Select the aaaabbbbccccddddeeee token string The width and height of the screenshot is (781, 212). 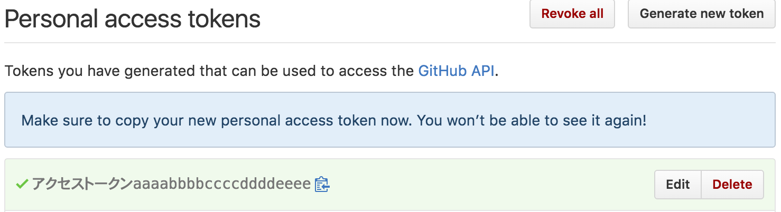coord(222,185)
